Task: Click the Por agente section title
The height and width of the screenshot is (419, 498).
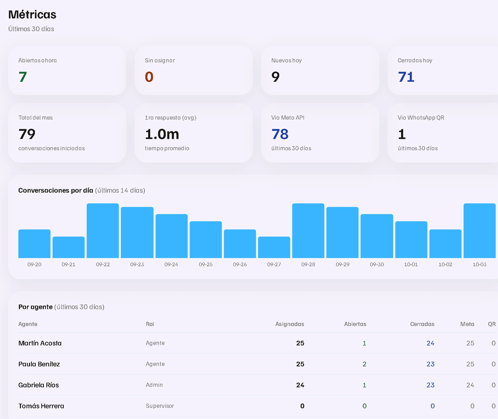Action: tap(35, 307)
